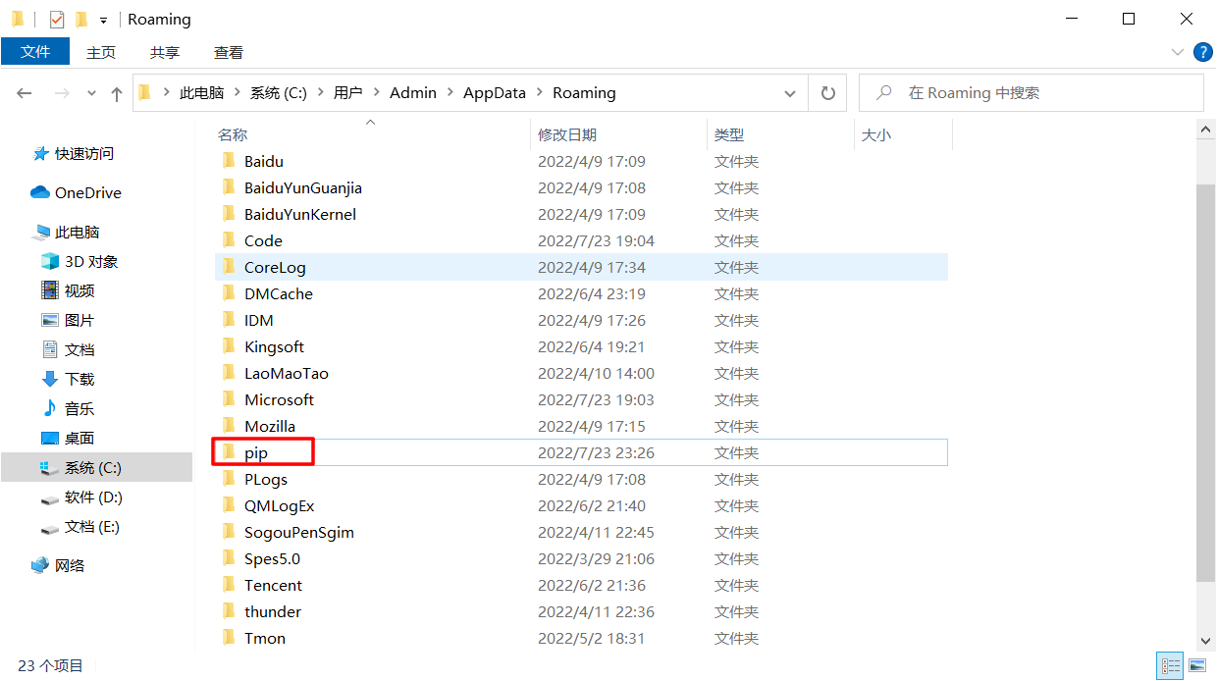Open the Help question mark icon

click(x=1201, y=52)
